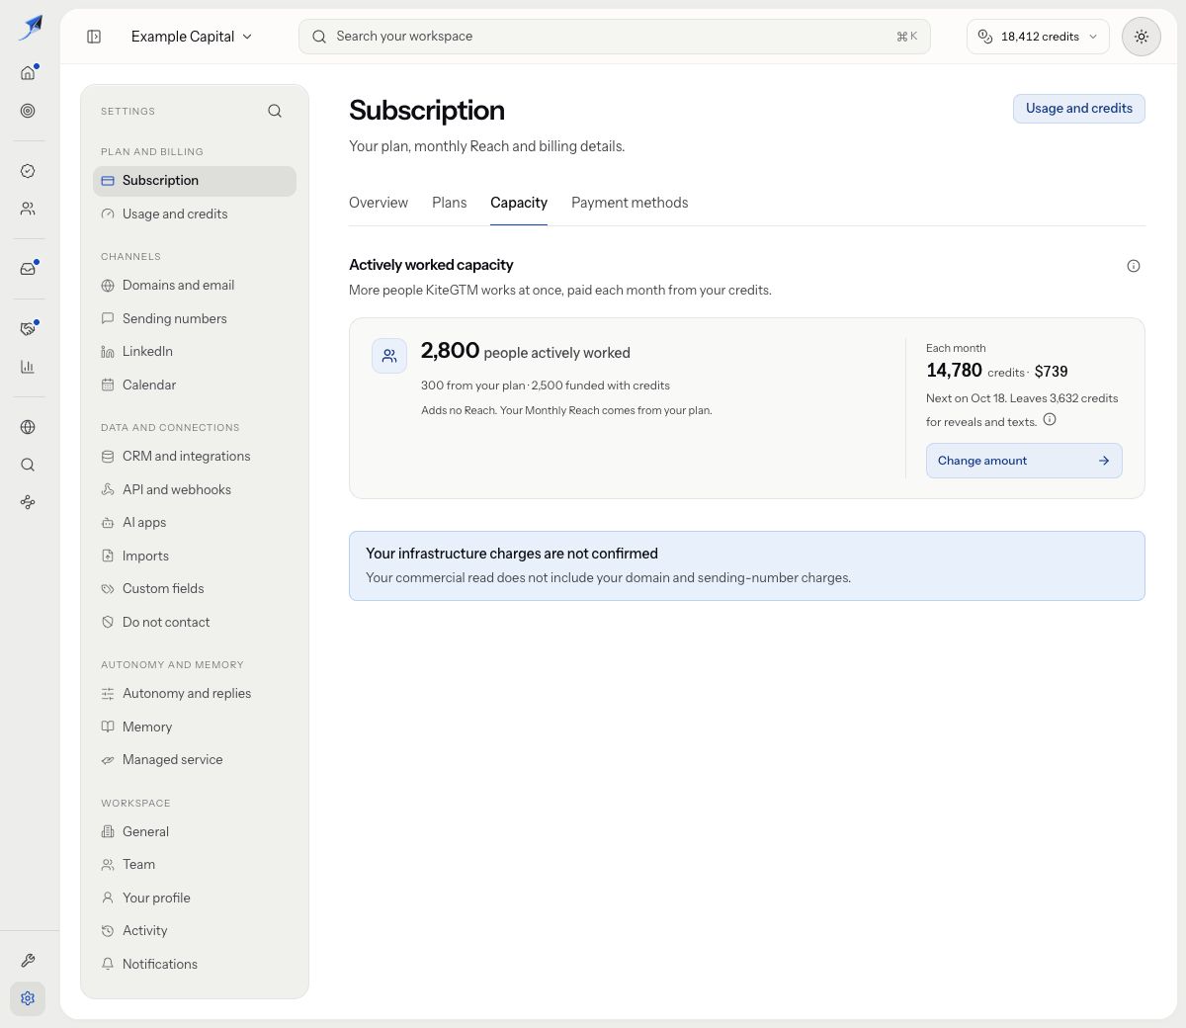The image size is (1186, 1028).
Task: Open the magnifier icon in left rail
Action: (x=28, y=465)
